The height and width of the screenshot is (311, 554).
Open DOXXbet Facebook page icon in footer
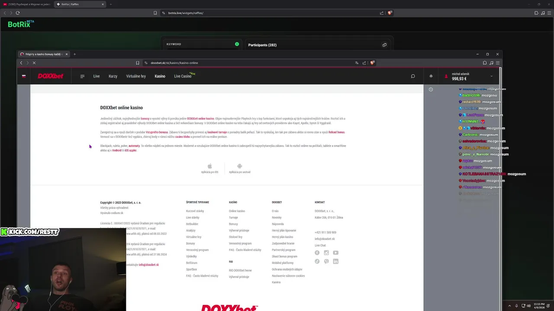[x=317, y=253]
